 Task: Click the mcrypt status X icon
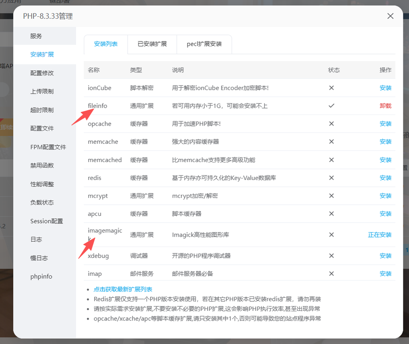click(x=332, y=196)
